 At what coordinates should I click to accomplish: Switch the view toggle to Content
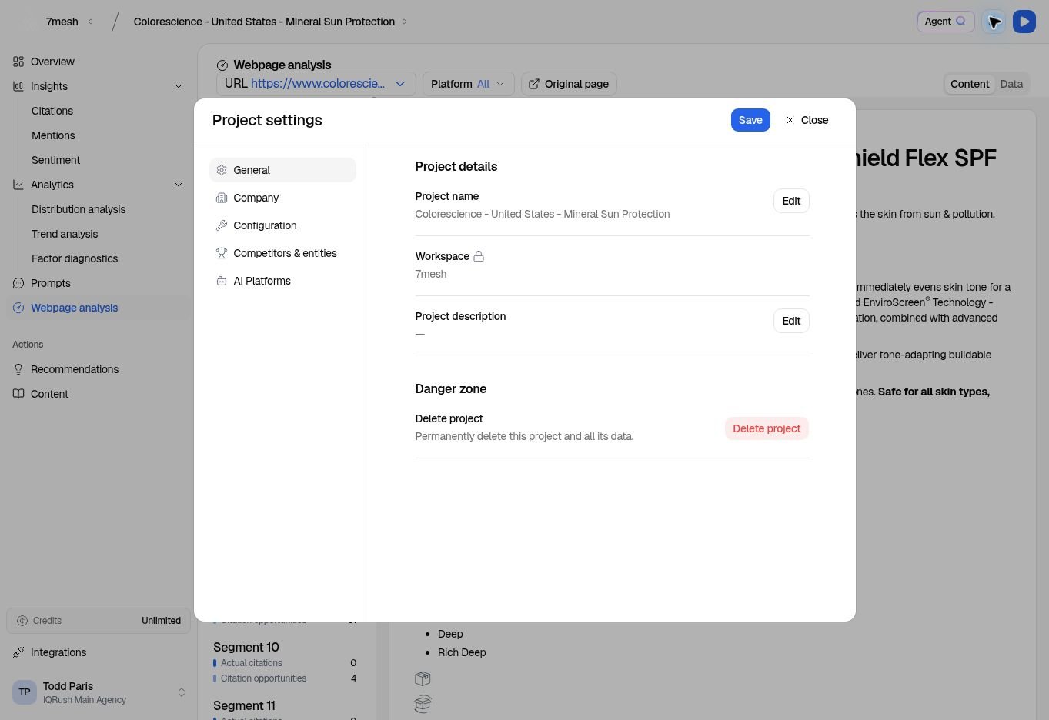[970, 84]
